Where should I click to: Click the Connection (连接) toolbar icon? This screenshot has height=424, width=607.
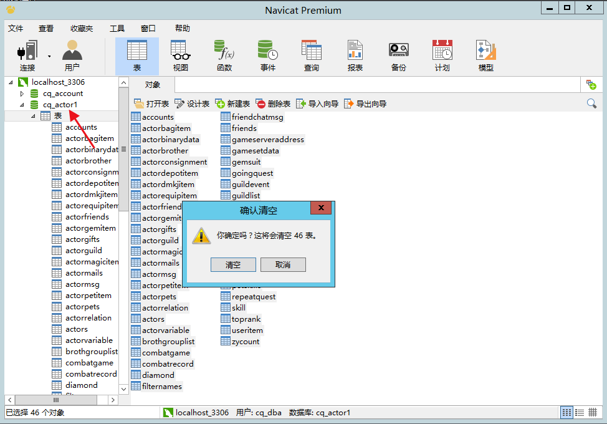pyautogui.click(x=27, y=55)
